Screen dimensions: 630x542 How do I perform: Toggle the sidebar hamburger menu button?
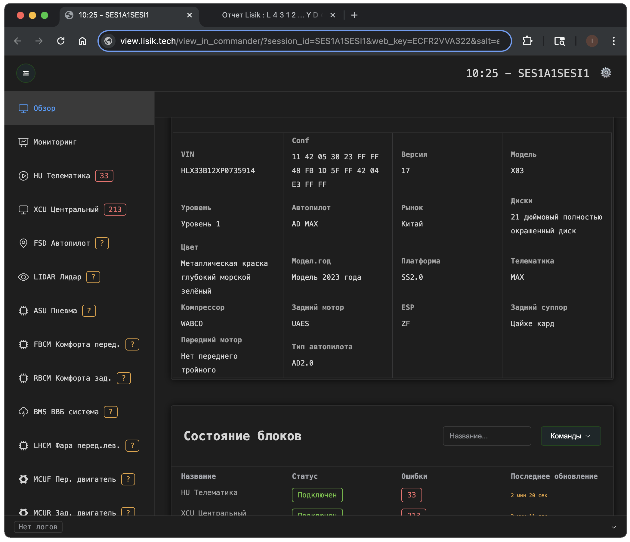[26, 73]
